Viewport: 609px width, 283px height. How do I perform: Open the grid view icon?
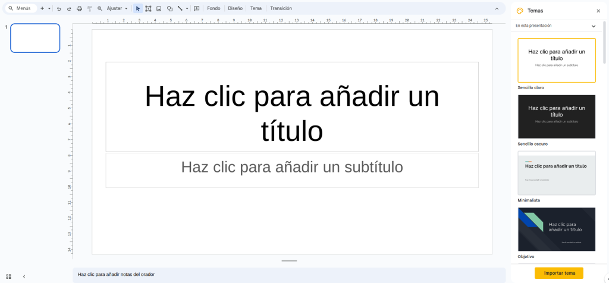click(x=9, y=276)
